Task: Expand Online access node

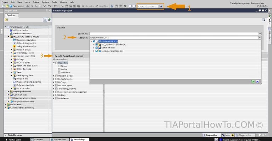Action: 5,105
